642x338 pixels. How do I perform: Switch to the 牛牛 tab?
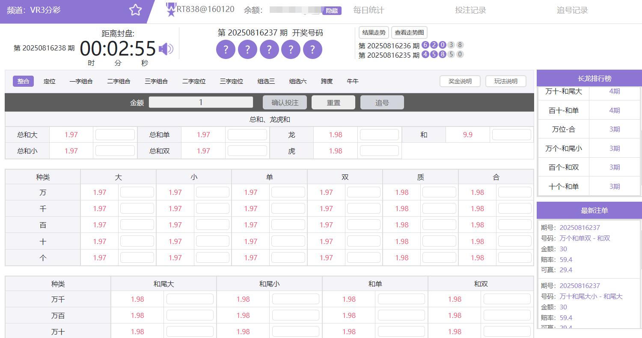352,81
